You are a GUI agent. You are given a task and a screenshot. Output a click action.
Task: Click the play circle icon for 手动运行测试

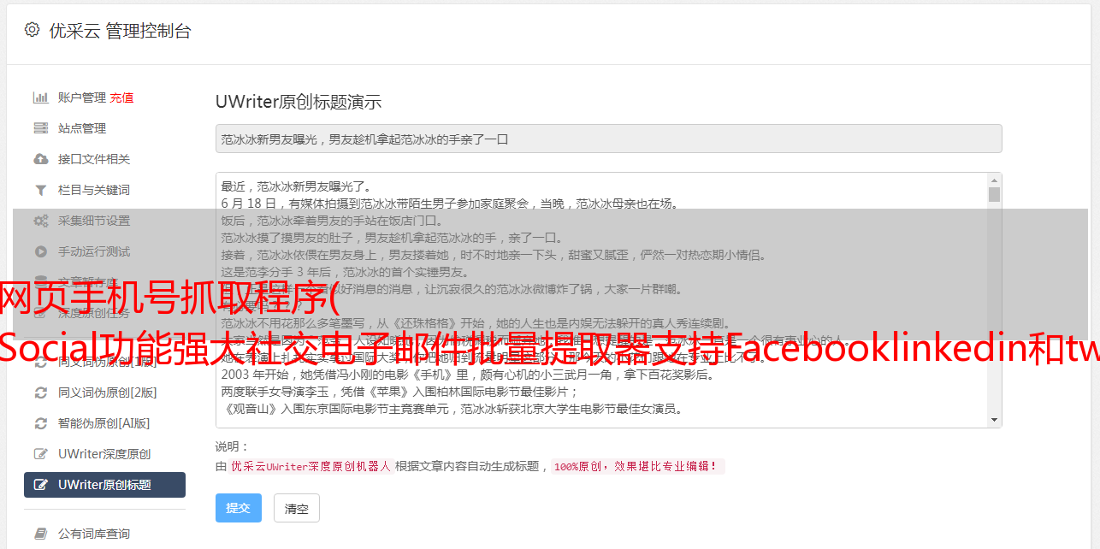click(x=40, y=251)
